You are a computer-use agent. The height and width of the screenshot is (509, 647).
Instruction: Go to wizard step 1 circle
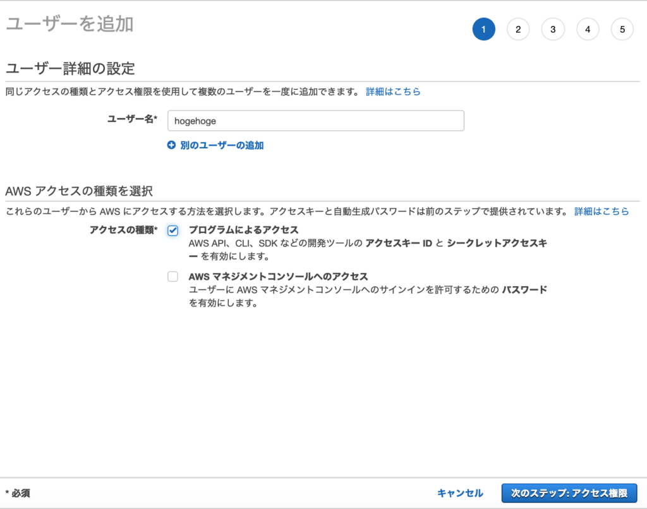point(483,29)
